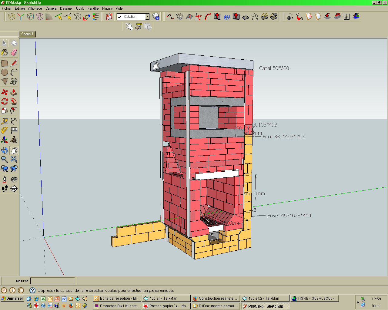Click the Démarrer start button

pos(12,298)
